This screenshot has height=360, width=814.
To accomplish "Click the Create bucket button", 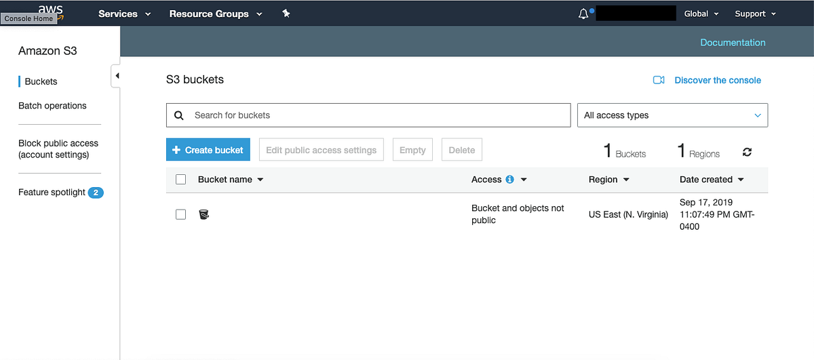I will (x=208, y=150).
